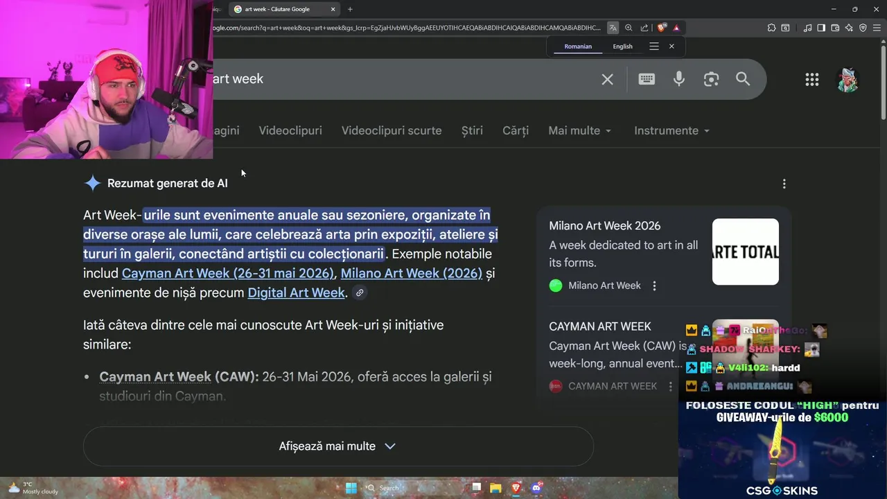This screenshot has height=499, width=887.
Task: Click the Rezumat generat de AI heading
Action: [167, 184]
